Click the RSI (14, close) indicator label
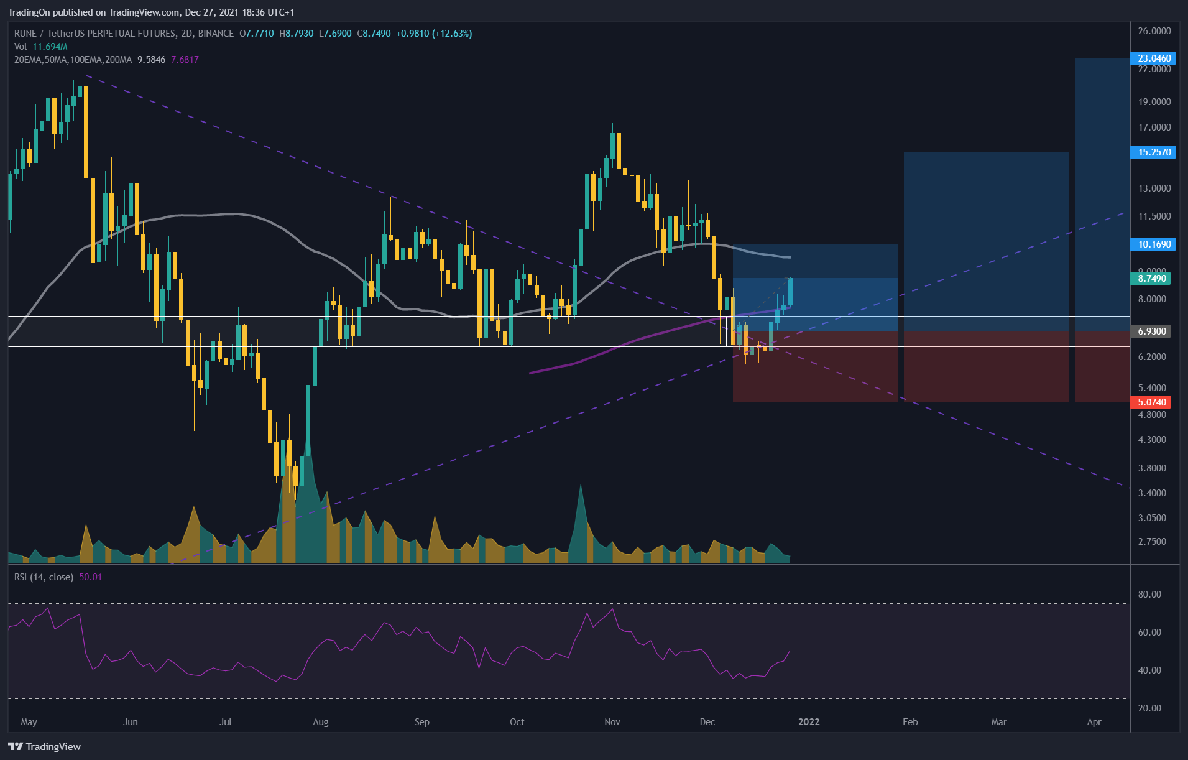 pos(44,577)
